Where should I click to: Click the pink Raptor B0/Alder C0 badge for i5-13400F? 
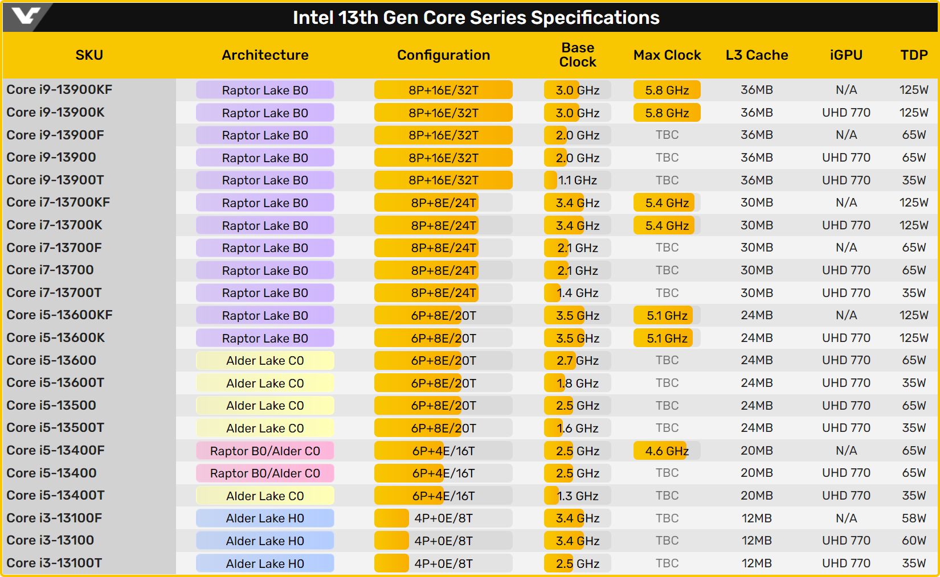click(265, 451)
